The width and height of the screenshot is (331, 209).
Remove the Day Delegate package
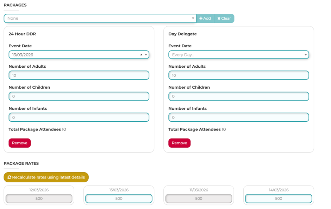point(180,143)
